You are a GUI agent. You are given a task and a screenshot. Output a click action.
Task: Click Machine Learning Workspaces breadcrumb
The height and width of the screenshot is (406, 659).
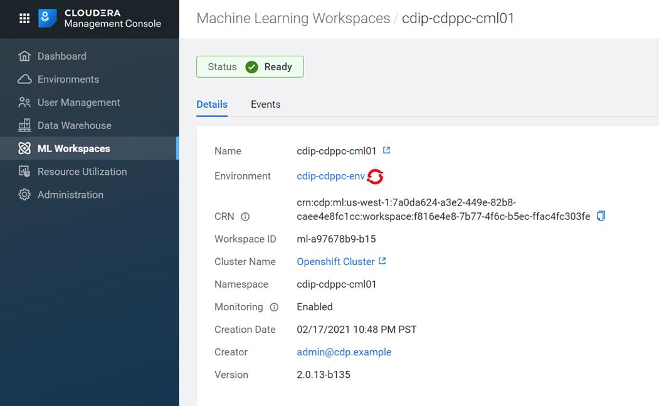(x=293, y=18)
